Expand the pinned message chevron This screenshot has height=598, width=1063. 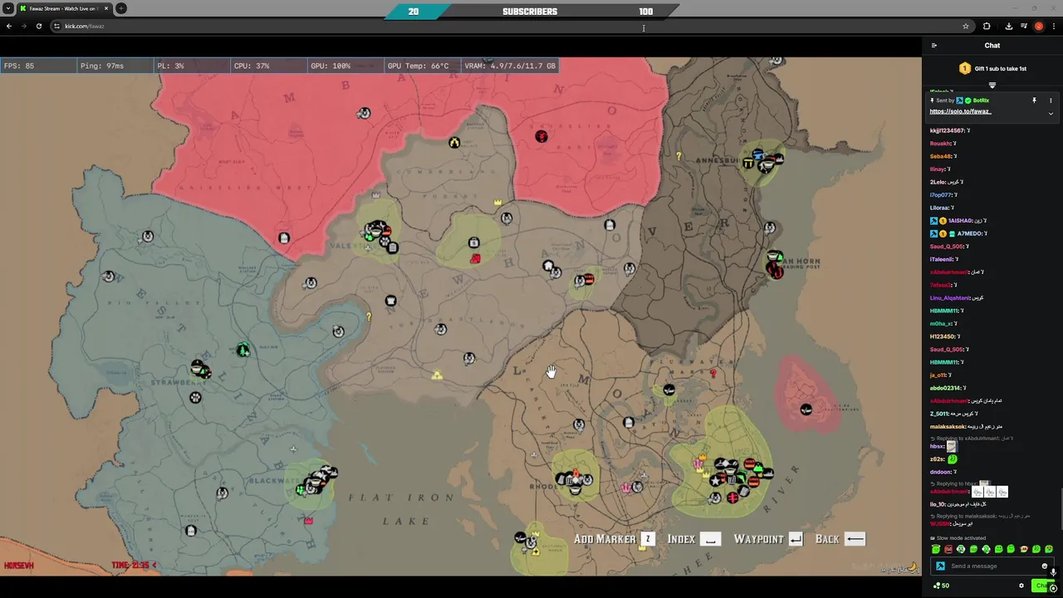coord(1051,113)
